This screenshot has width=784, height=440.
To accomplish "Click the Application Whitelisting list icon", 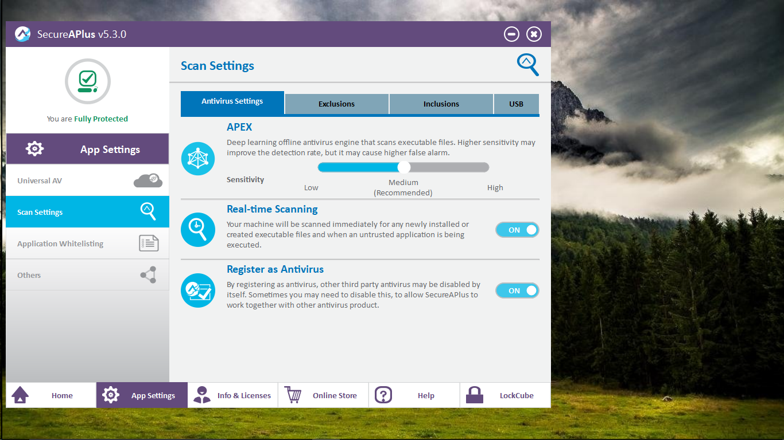I will pyautogui.click(x=149, y=243).
